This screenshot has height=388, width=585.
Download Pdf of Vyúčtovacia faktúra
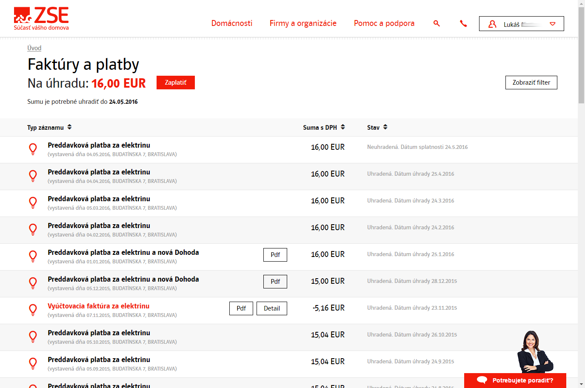coord(241,308)
